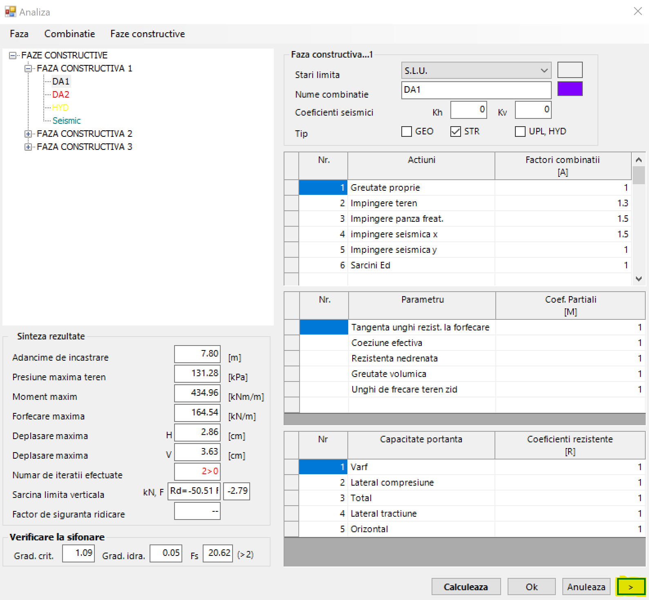Viewport: 649px width, 600px height.
Task: Click the empty white color swatch
Action: point(570,70)
